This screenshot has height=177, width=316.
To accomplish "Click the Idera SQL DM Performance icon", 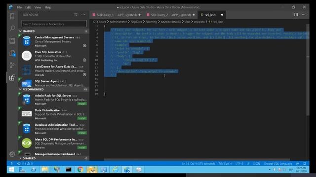I will point(27,143).
